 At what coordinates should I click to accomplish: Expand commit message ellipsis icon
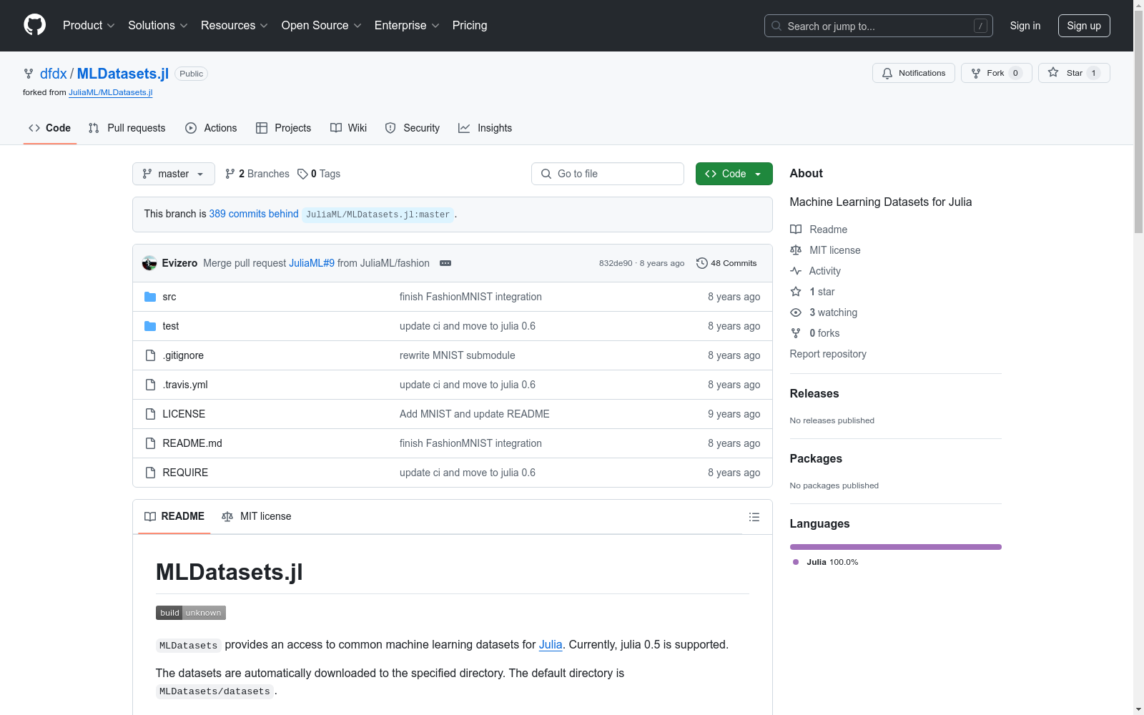coord(445,263)
